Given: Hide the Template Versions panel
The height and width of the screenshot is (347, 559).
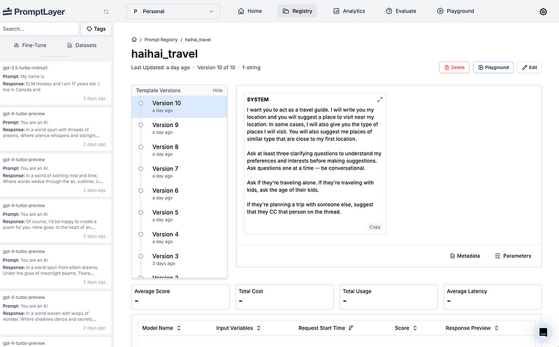Looking at the screenshot, I should [217, 91].
